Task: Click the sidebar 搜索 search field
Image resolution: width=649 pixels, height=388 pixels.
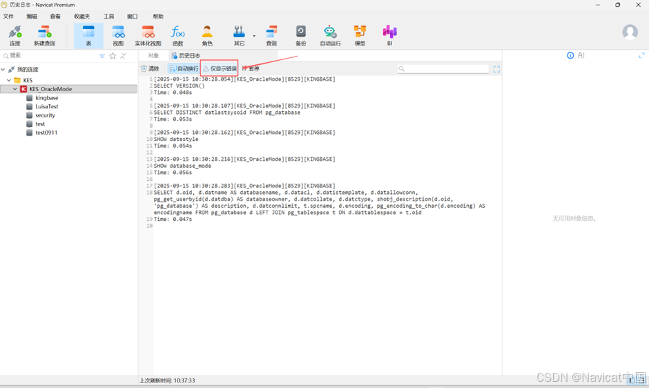Action: (x=50, y=55)
